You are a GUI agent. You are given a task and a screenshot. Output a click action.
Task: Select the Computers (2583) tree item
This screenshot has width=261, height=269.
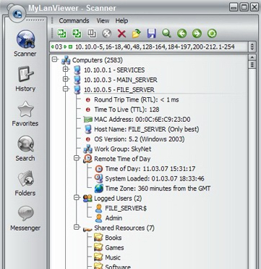[98, 60]
